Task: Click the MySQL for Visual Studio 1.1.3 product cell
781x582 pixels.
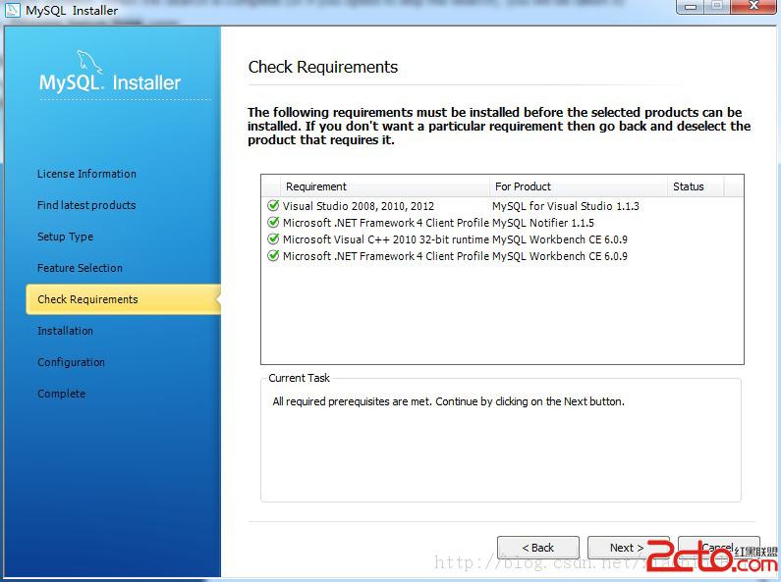Action: 565,206
